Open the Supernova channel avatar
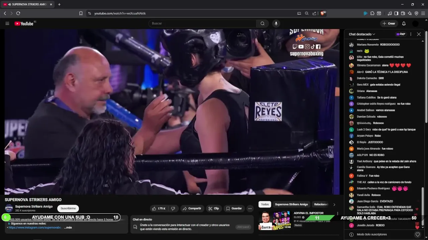This screenshot has height=240, width=428. (x=9, y=208)
